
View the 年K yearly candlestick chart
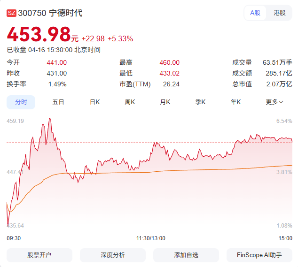pyautogui.click(x=235, y=102)
